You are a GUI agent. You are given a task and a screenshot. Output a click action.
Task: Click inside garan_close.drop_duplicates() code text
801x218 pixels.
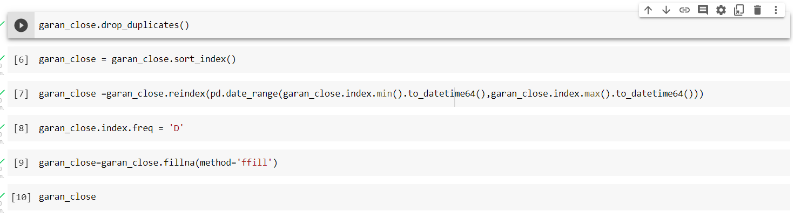pyautogui.click(x=113, y=25)
